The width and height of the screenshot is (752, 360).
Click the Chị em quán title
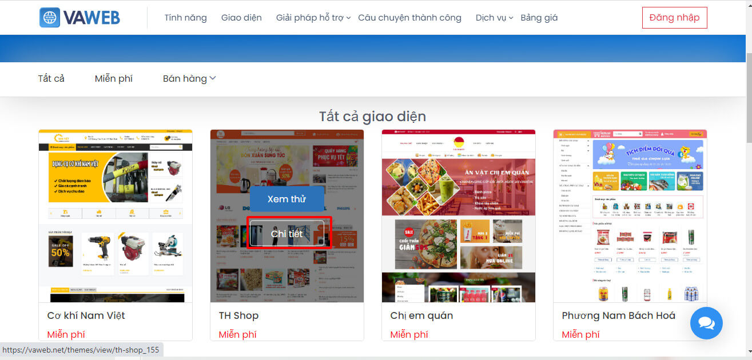pyautogui.click(x=421, y=315)
